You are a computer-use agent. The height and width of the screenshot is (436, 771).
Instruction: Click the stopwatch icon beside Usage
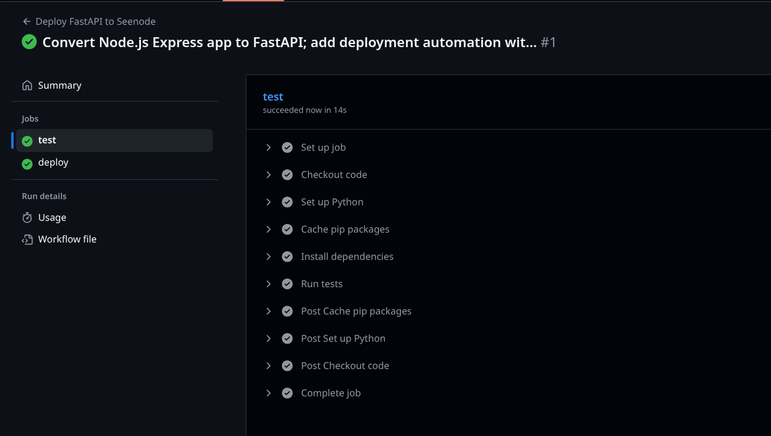click(27, 218)
